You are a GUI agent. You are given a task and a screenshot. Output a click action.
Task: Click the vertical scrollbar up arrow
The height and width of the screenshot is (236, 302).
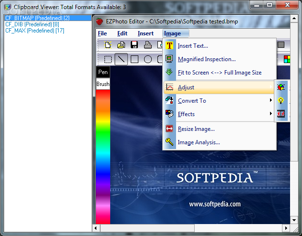[294, 18]
